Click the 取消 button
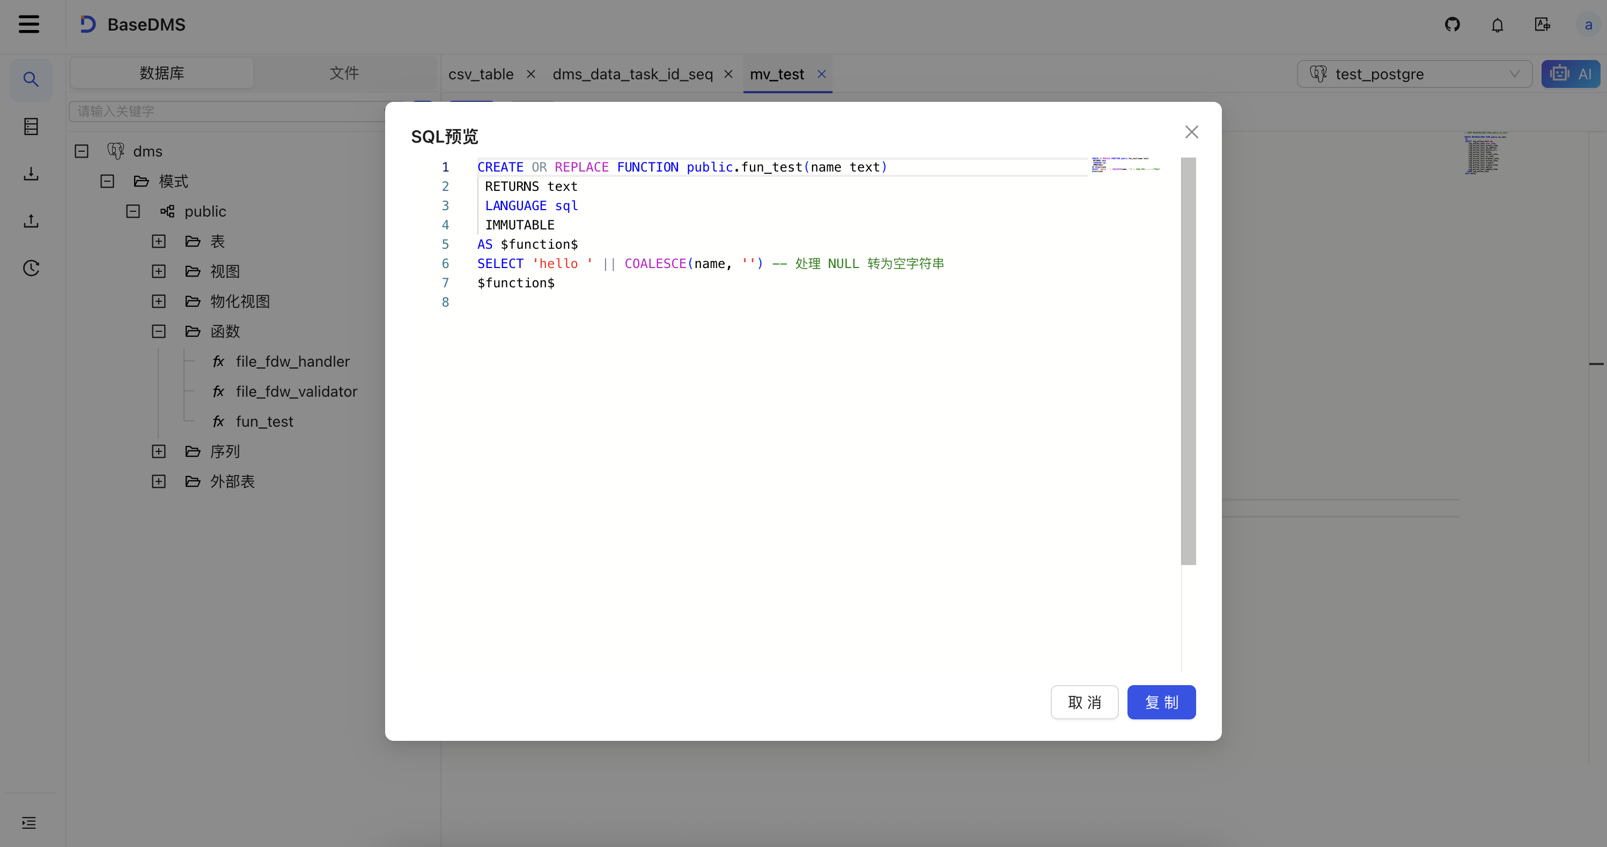 pyautogui.click(x=1084, y=702)
